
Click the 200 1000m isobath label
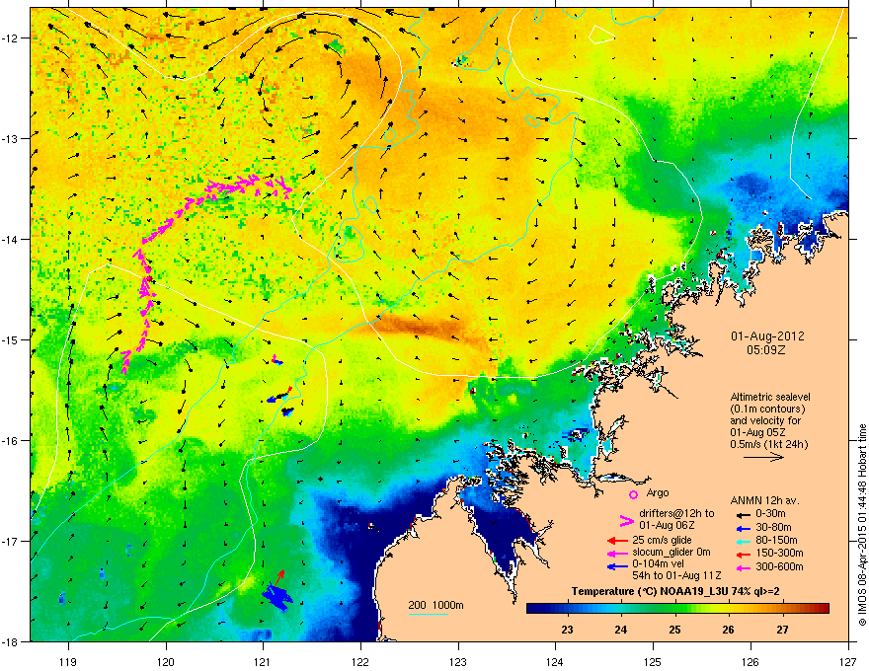click(x=435, y=605)
